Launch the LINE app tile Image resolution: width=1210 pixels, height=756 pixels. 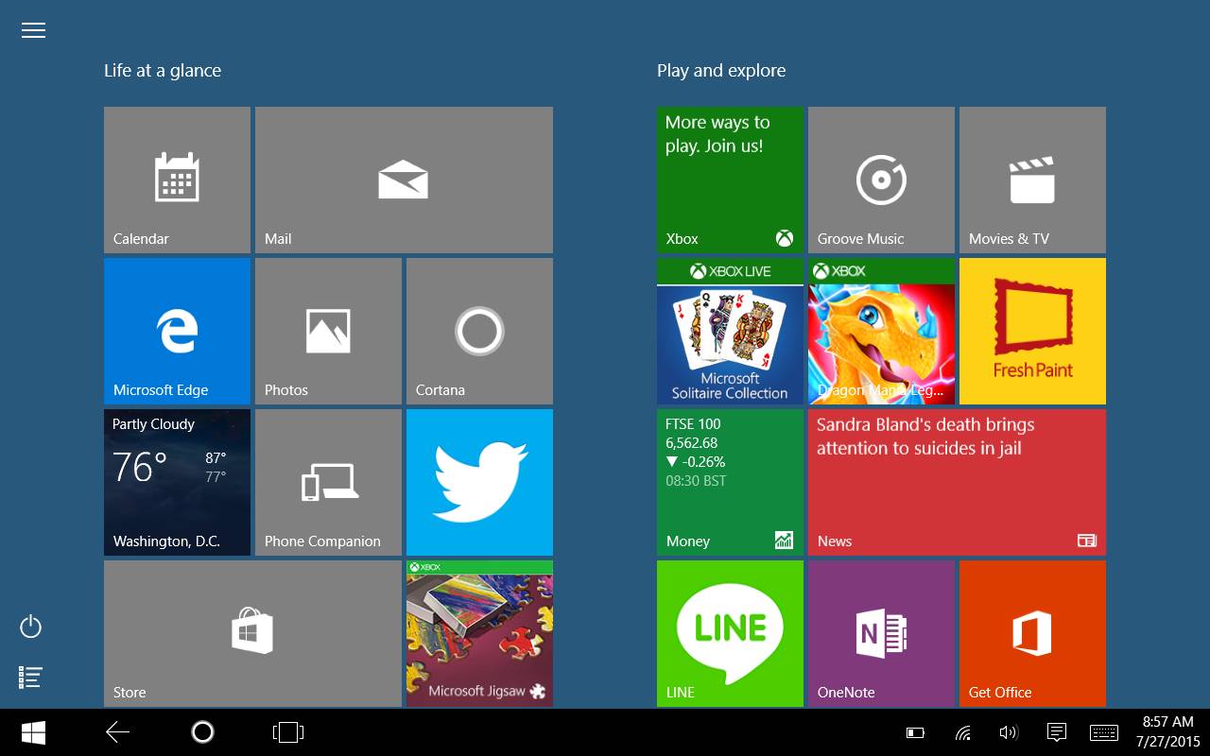(730, 633)
